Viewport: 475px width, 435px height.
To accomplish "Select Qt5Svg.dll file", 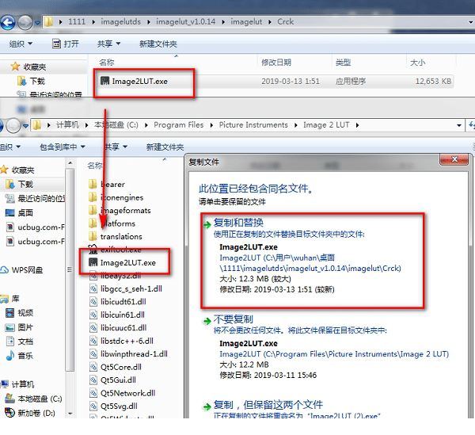I will pos(113,406).
